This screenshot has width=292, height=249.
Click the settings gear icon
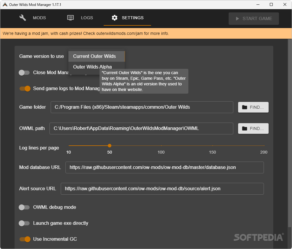pyautogui.click(x=115, y=18)
